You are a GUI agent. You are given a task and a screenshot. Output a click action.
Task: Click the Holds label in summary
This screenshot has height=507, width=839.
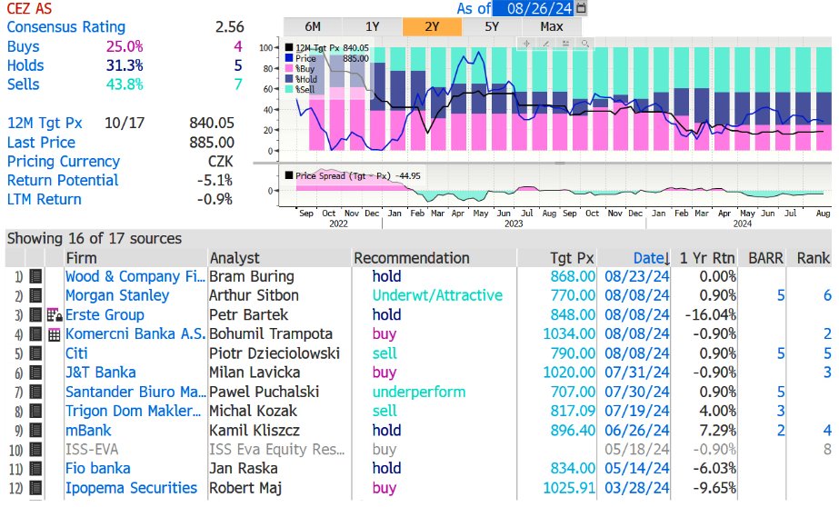pyautogui.click(x=25, y=65)
